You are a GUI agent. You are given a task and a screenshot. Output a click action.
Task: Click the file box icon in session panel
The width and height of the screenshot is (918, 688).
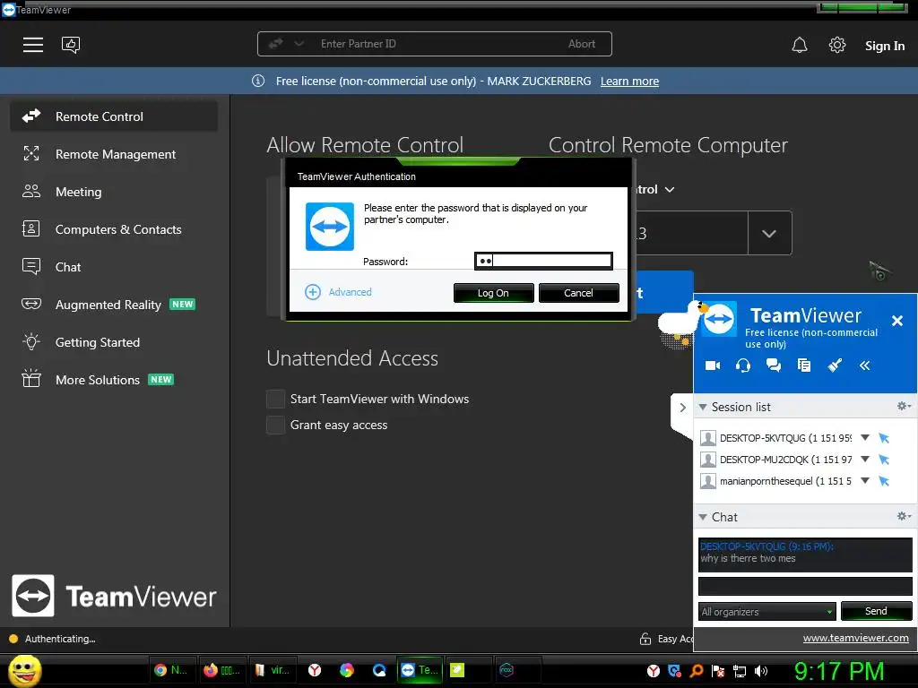coord(804,365)
